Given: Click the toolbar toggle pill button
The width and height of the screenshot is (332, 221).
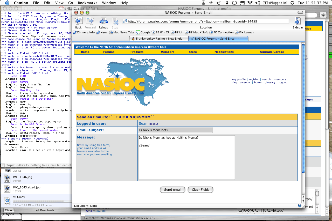Looking at the screenshot, I should click(x=300, y=12).
